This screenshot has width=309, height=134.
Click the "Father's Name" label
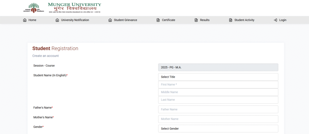click(43, 108)
